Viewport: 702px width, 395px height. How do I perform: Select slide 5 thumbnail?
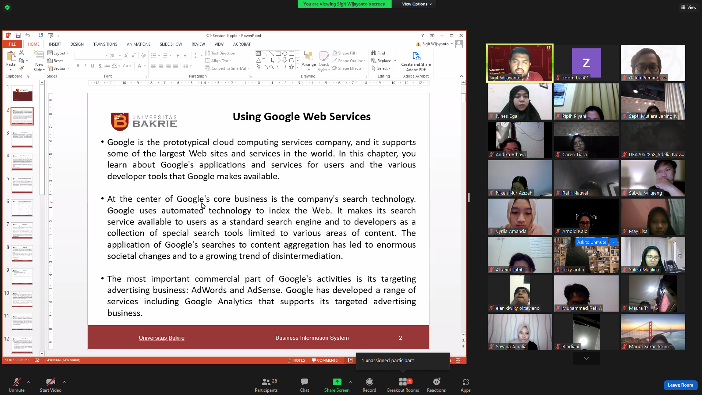tap(22, 185)
